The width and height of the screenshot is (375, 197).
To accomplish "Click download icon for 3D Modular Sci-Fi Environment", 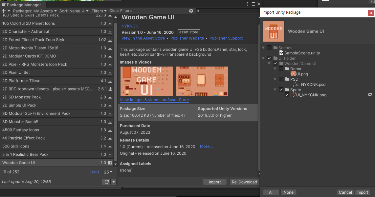I will pyautogui.click(x=110, y=113).
